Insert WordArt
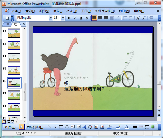Viewport: 163px width, 138px height. pyautogui.click(x=85, y=127)
